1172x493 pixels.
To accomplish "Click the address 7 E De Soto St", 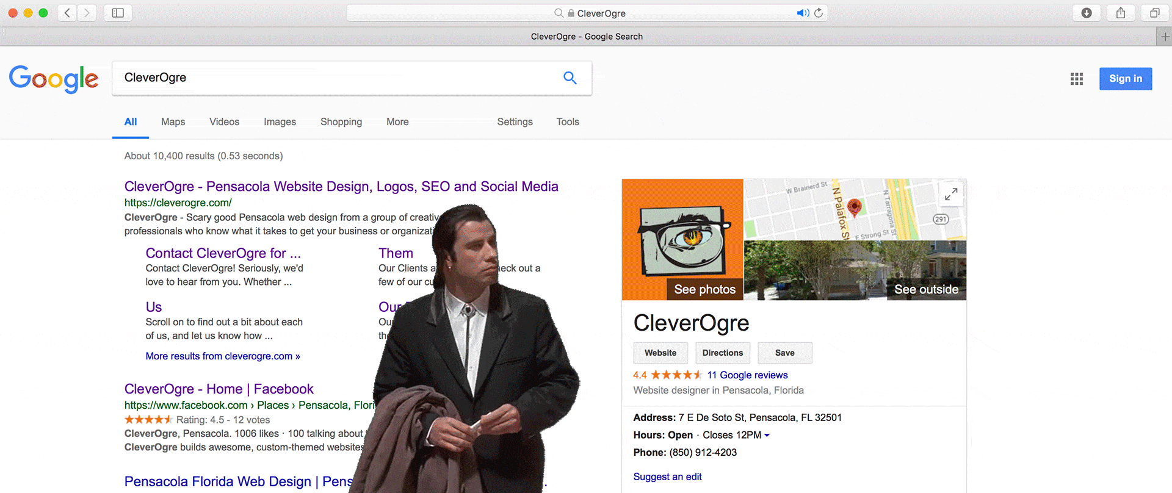I will coord(760,418).
